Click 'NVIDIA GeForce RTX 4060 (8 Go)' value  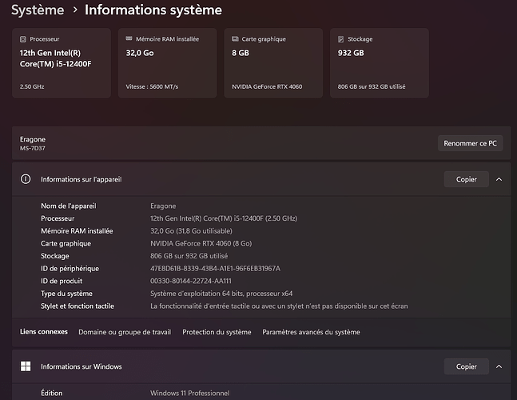tap(201, 243)
